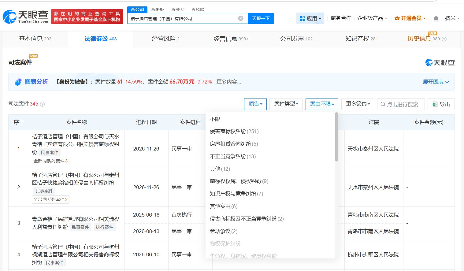Click 天水市秦州区人民法院 in row 1
Image resolution: width=464 pixels, height=271 pixels.
tap(373, 149)
